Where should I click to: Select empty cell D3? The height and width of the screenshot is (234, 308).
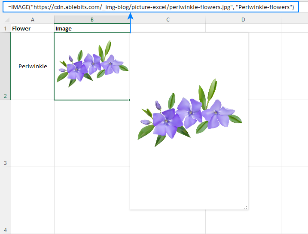tap(265, 133)
